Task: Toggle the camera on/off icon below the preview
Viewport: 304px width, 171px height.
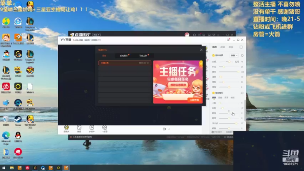Action: [x=165, y=129]
